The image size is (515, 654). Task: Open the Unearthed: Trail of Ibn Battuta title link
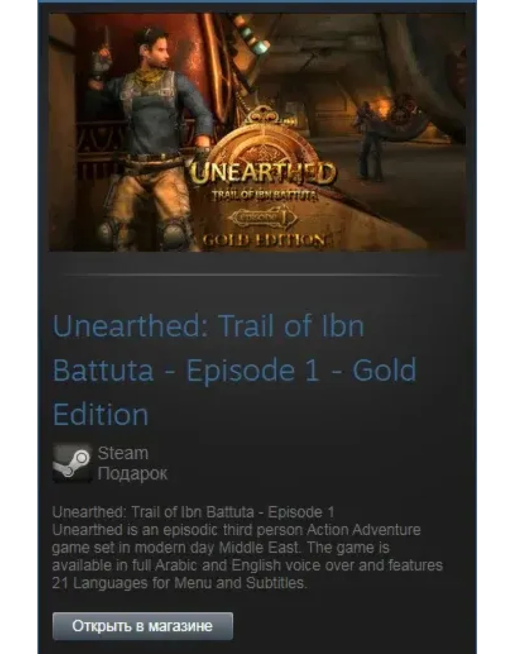click(x=234, y=370)
